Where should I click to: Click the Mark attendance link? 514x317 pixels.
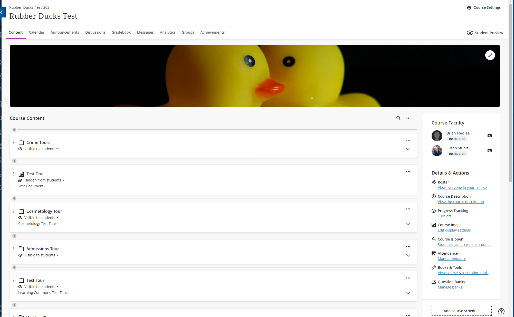452,259
